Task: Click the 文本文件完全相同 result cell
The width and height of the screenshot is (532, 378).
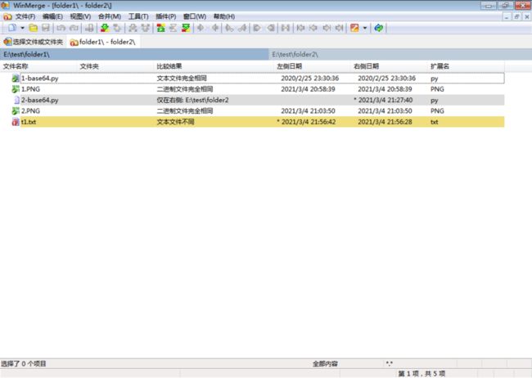Action: [x=182, y=79]
